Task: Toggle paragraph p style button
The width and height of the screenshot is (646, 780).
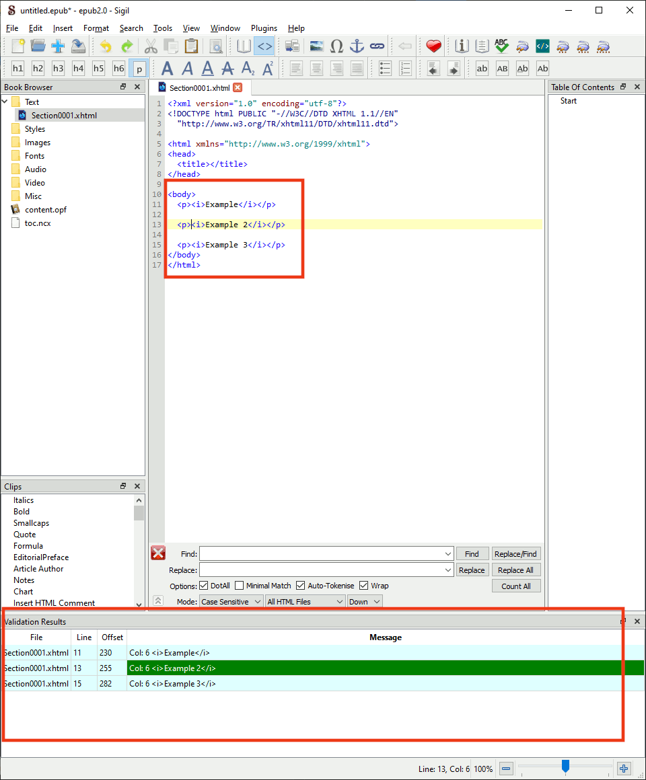Action: tap(139, 68)
